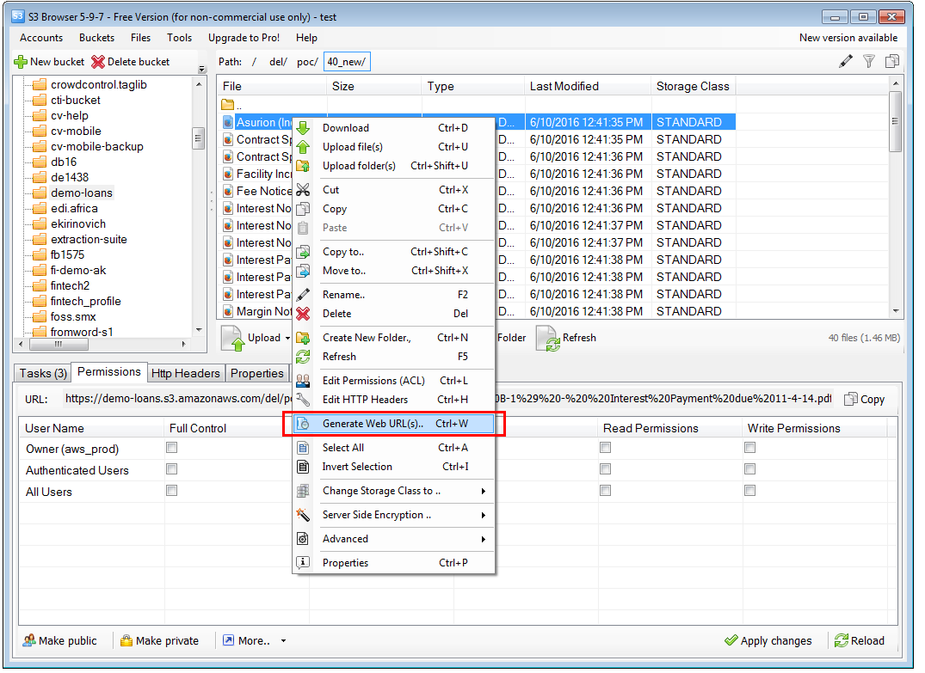Open the Tools menu

coord(179,38)
